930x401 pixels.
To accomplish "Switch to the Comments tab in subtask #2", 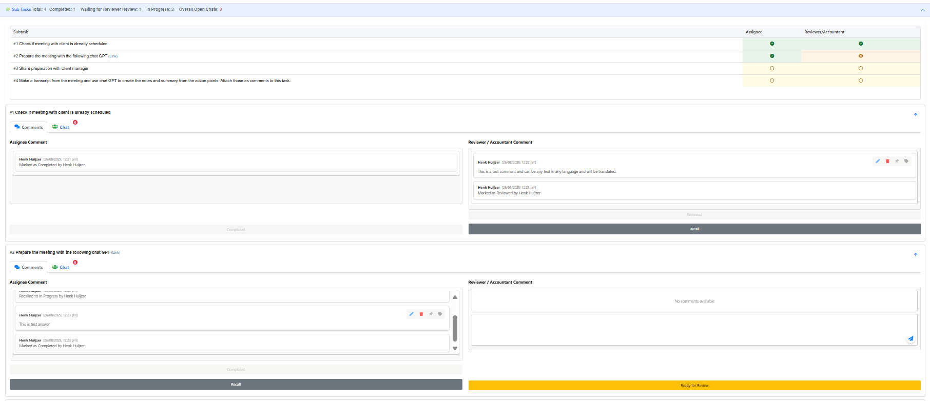I will click(29, 267).
